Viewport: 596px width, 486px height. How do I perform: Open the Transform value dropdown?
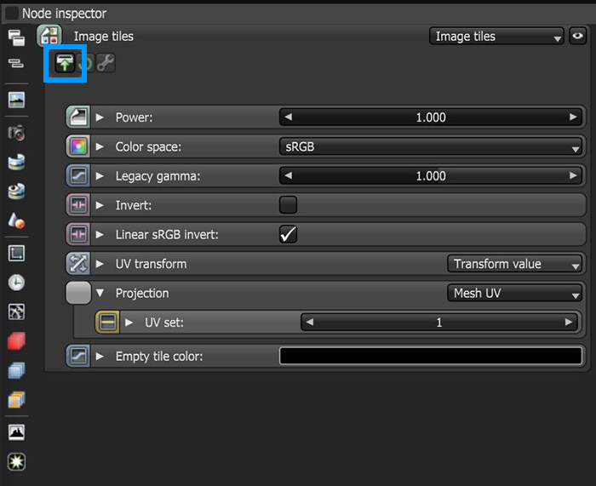(x=514, y=264)
